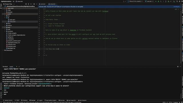The width and height of the screenshot is (183, 103).
Task: Select the Local terminal session tab
Action: tap(11, 67)
